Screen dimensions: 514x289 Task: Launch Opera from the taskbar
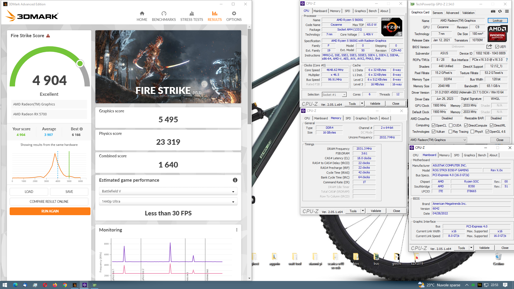click(x=45, y=285)
